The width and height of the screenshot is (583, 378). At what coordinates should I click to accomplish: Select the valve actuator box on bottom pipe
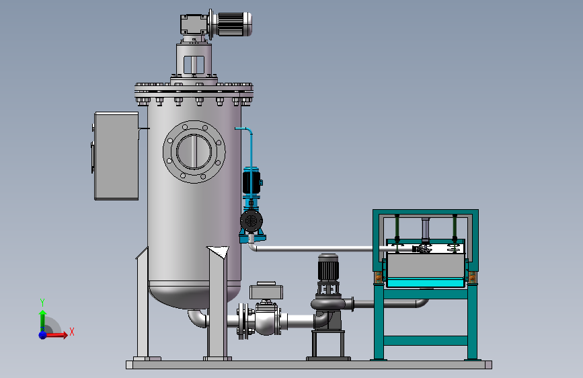point(266,291)
